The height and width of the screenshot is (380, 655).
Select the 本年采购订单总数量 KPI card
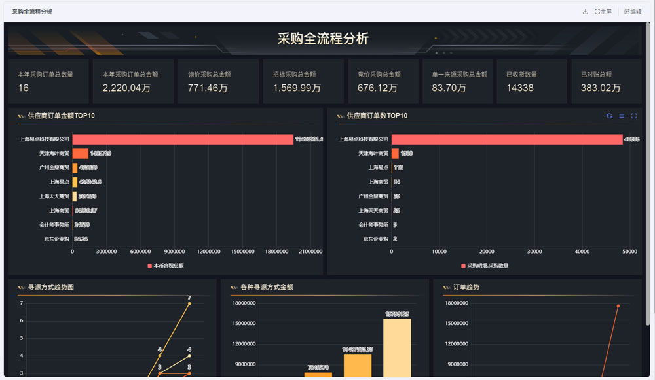pos(48,81)
